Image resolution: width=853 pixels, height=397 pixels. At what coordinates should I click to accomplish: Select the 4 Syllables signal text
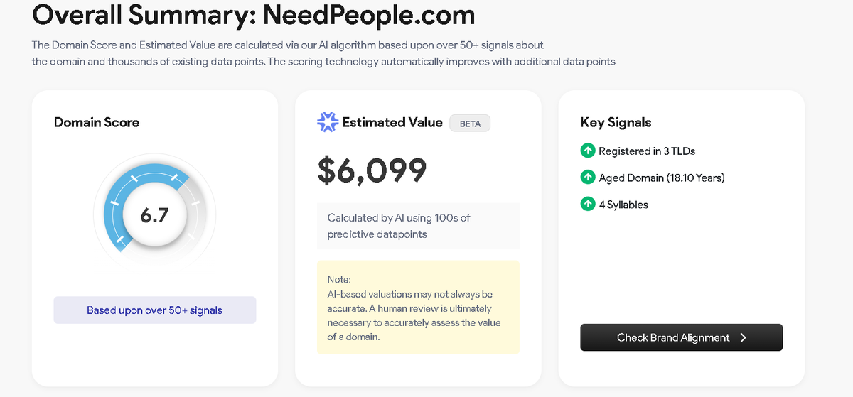(x=623, y=205)
